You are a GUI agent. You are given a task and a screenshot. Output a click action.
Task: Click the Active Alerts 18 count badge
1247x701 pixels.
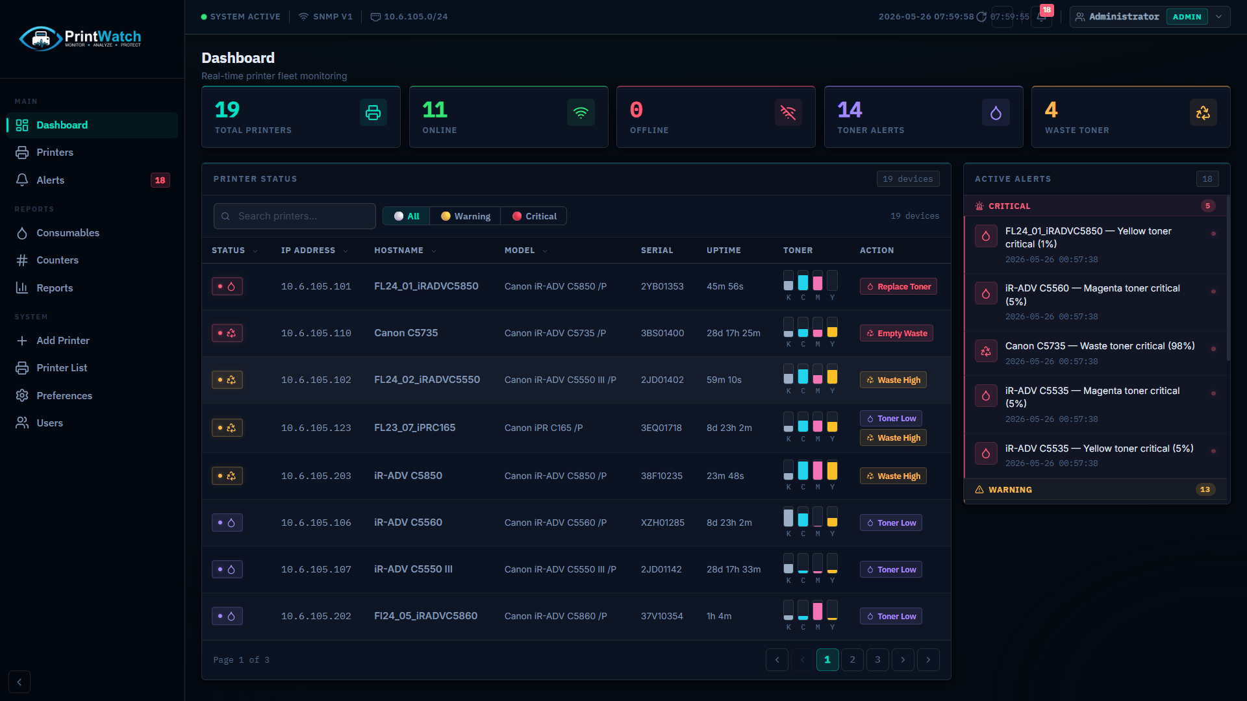click(x=1207, y=179)
